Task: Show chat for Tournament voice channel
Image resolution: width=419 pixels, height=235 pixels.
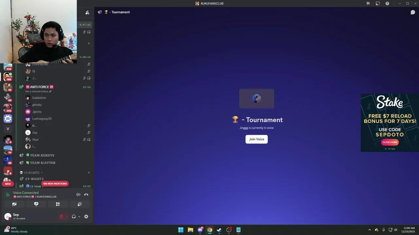Action: [x=413, y=12]
